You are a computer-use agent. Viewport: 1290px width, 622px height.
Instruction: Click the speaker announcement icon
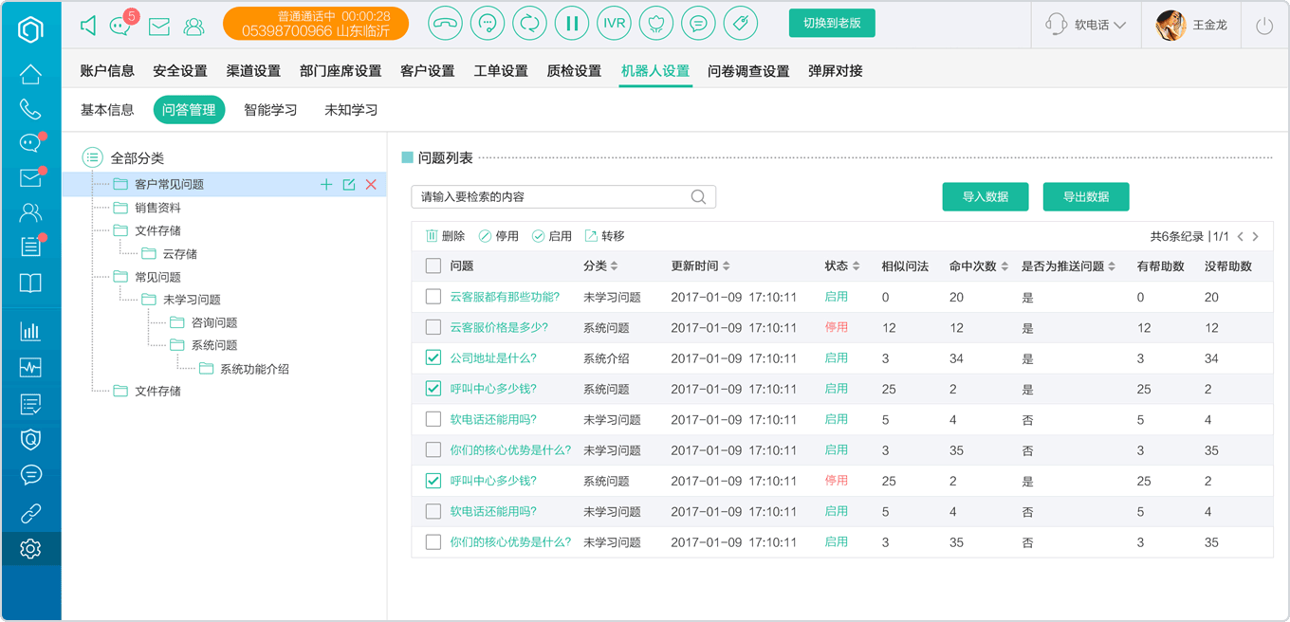[x=88, y=26]
